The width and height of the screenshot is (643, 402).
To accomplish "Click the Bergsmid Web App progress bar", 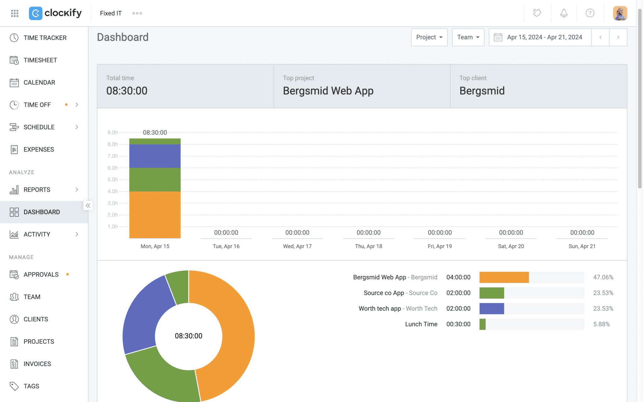I will click(504, 277).
